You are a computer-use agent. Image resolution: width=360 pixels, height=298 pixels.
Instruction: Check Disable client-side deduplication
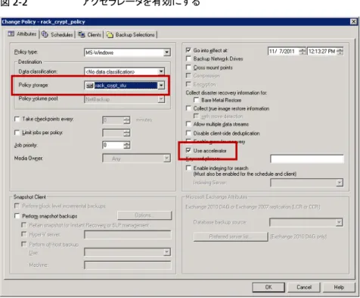pyautogui.click(x=188, y=133)
